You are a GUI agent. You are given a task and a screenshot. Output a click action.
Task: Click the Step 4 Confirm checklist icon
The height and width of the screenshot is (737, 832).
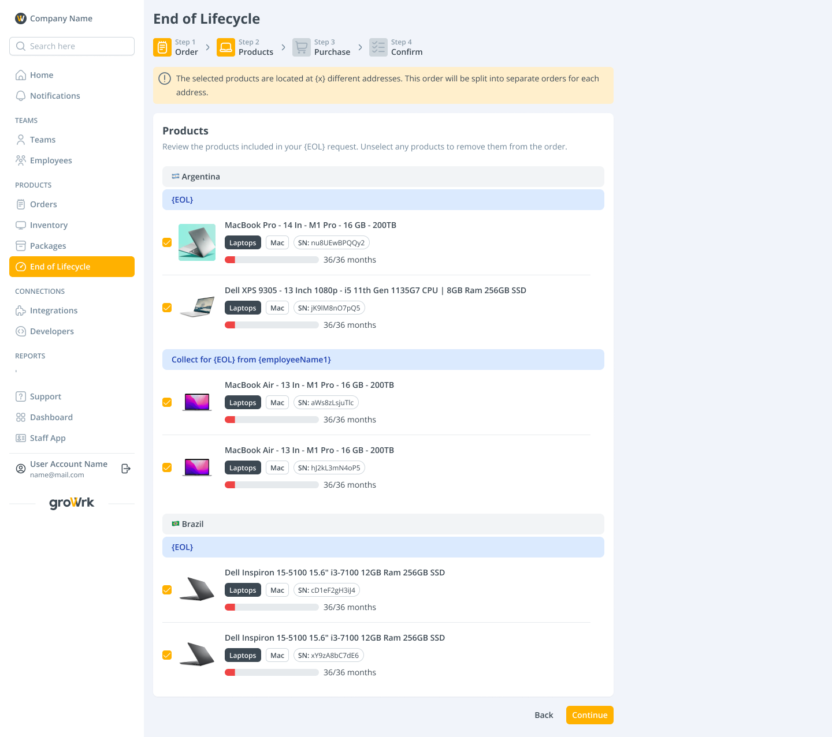pyautogui.click(x=378, y=47)
